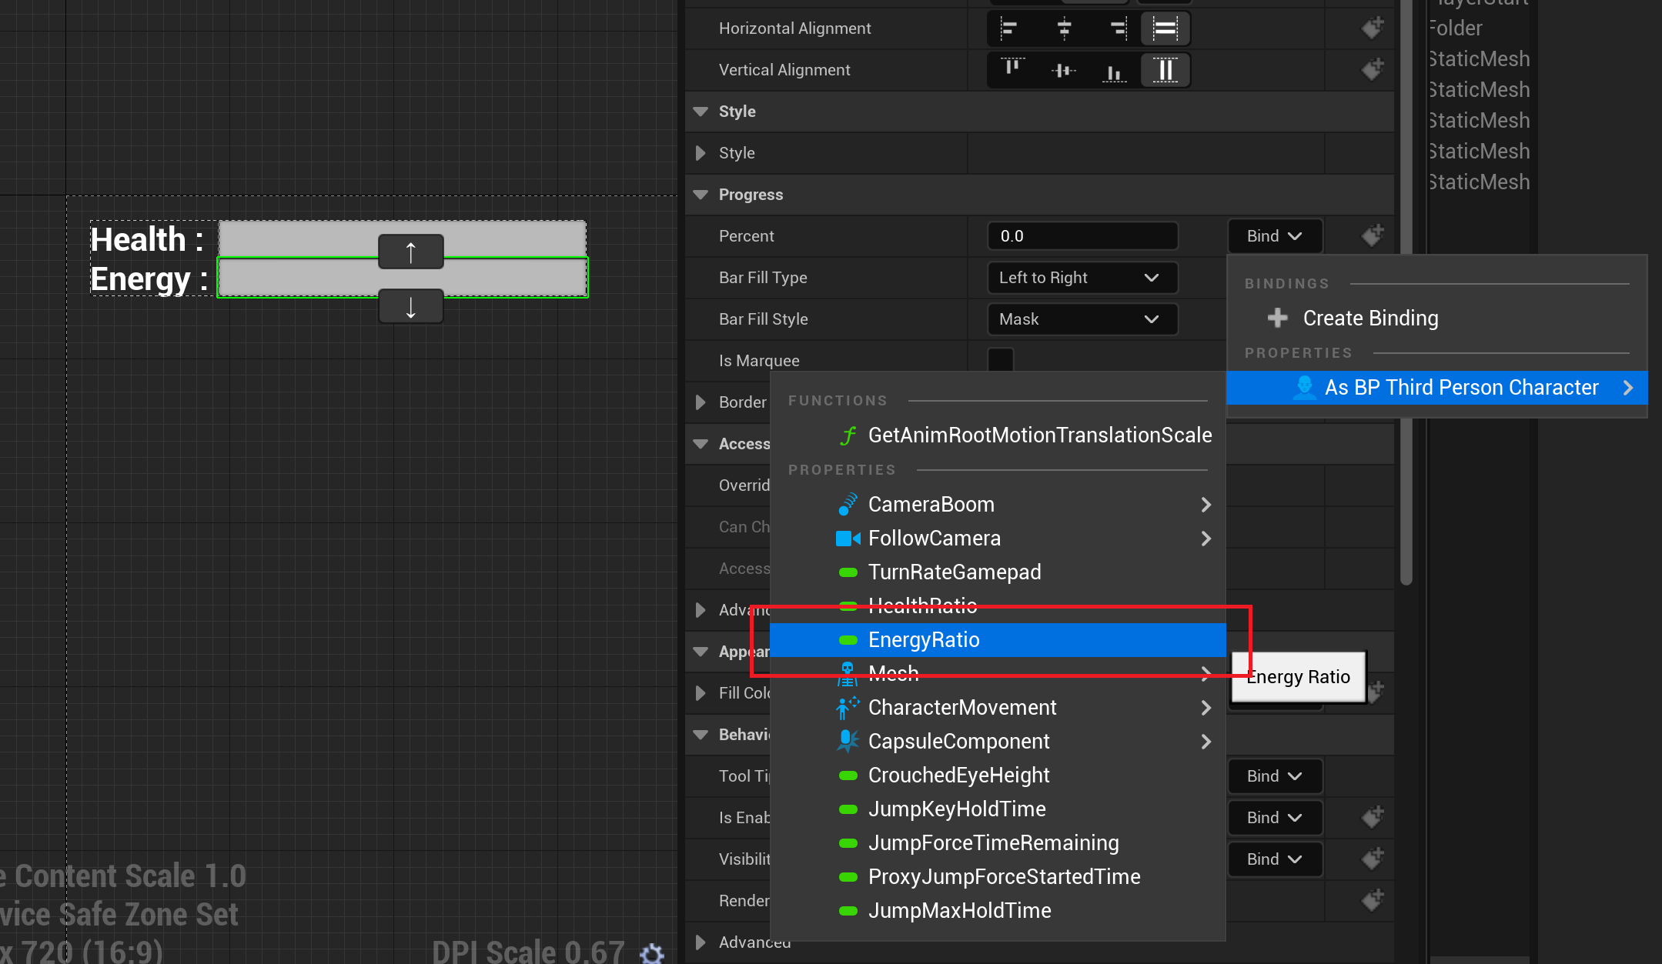The height and width of the screenshot is (964, 1662).
Task: Open the Percent Bind dropdown
Action: click(1274, 236)
